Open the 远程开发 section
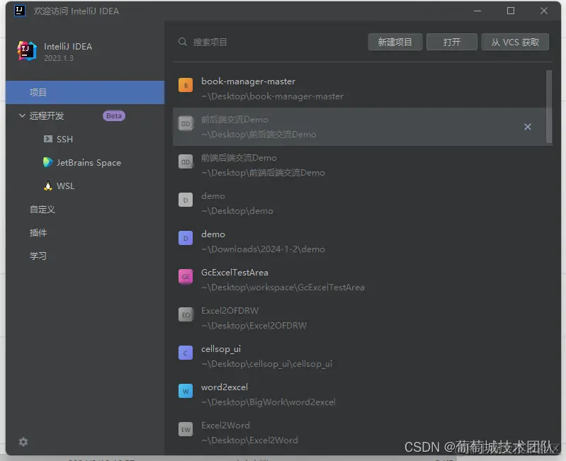566x461 pixels. pyautogui.click(x=47, y=116)
